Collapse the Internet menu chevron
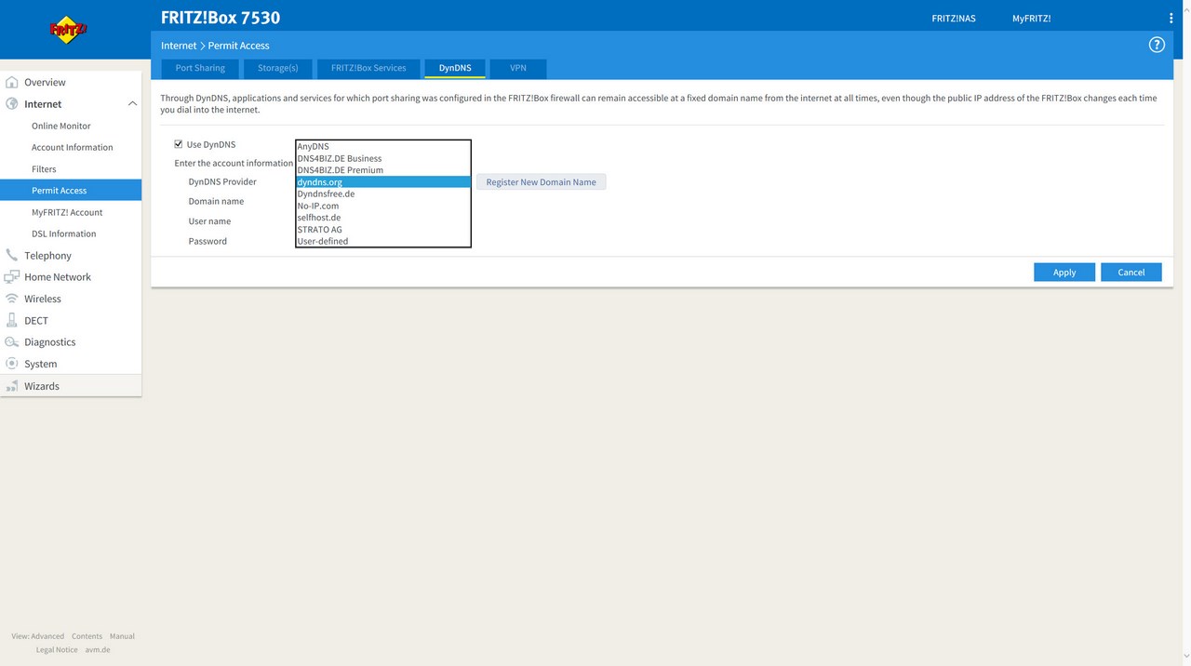The height and width of the screenshot is (666, 1191). 132,104
